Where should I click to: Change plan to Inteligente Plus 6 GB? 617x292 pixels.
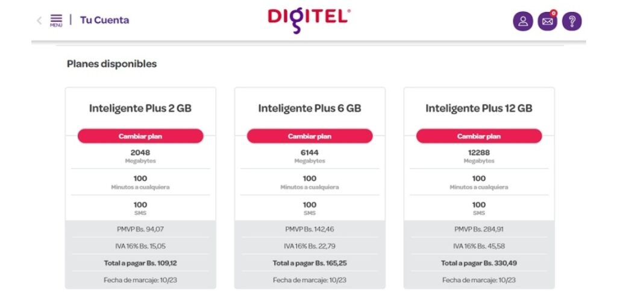(x=310, y=136)
